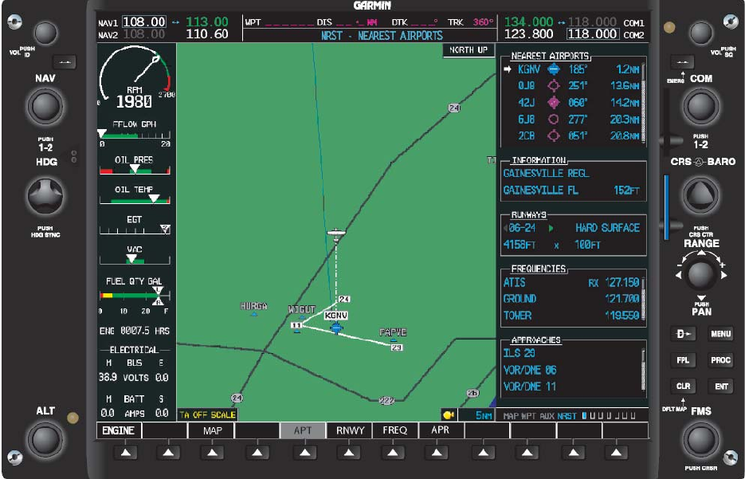
Task: Click the approaches box scrollbar
Action: [x=644, y=370]
